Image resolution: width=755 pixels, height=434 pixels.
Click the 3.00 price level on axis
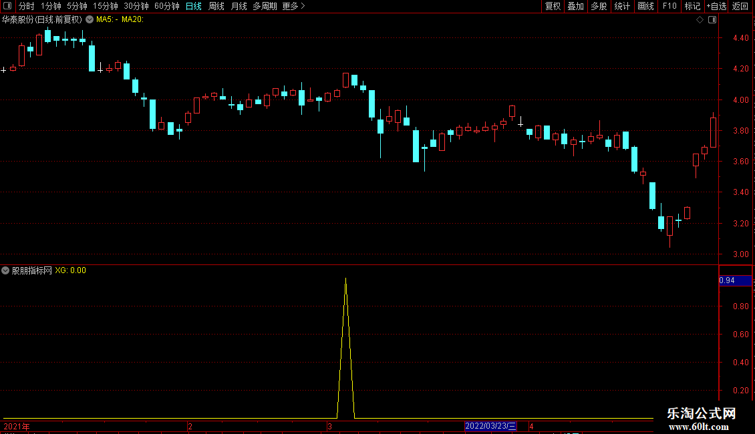(x=741, y=254)
